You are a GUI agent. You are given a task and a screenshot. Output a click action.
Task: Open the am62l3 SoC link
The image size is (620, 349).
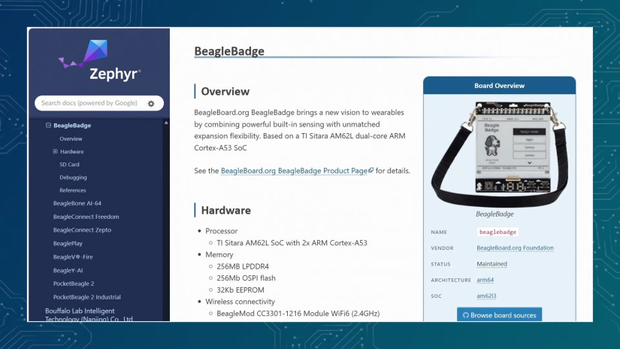(x=486, y=296)
